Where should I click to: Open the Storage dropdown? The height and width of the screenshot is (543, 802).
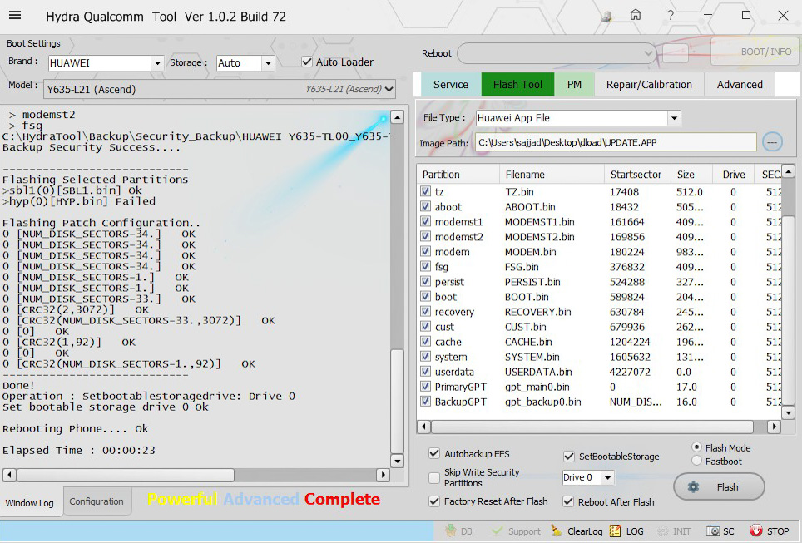(x=268, y=63)
